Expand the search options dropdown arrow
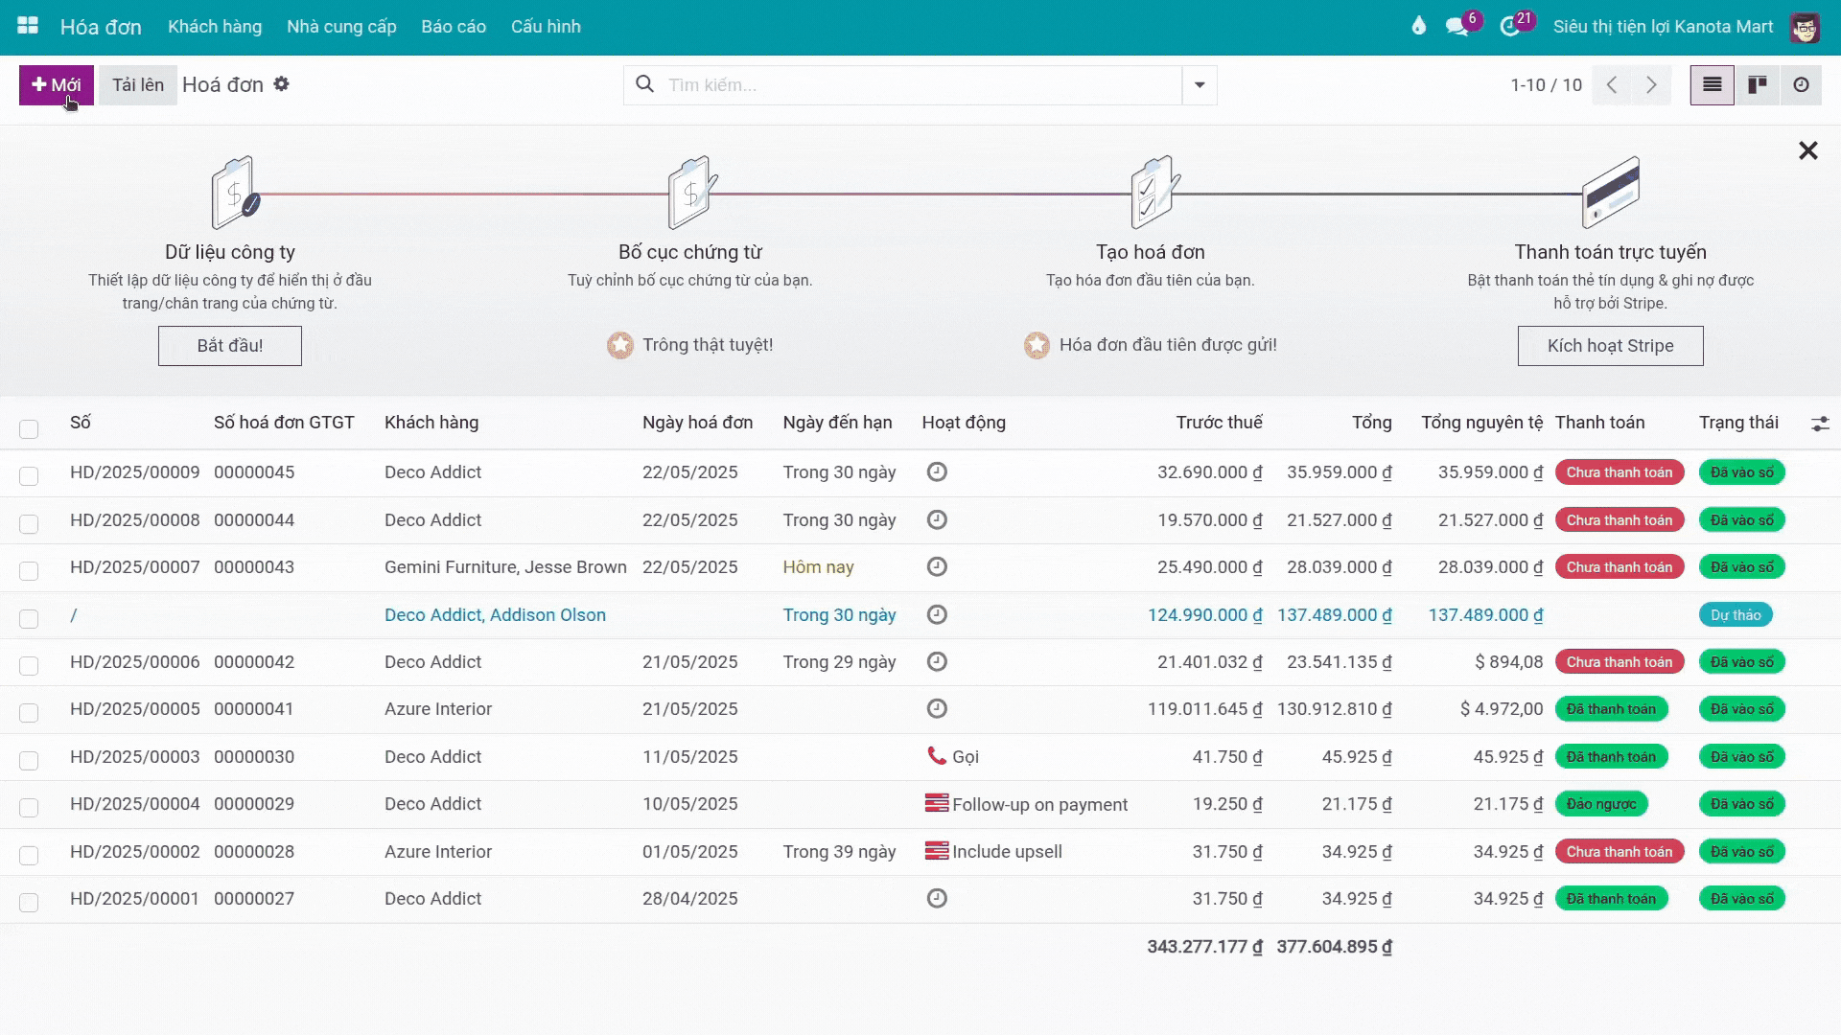 pyautogui.click(x=1200, y=85)
